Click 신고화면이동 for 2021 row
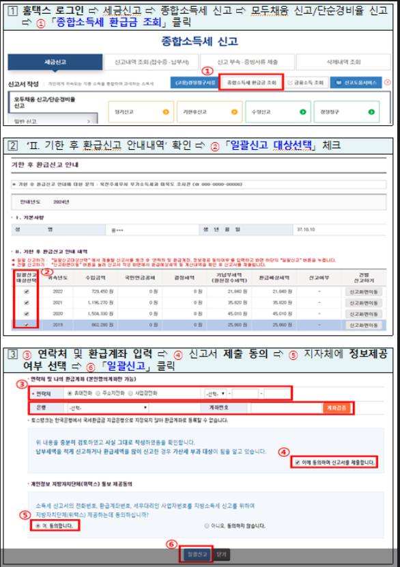400x567 pixels. pos(364,303)
